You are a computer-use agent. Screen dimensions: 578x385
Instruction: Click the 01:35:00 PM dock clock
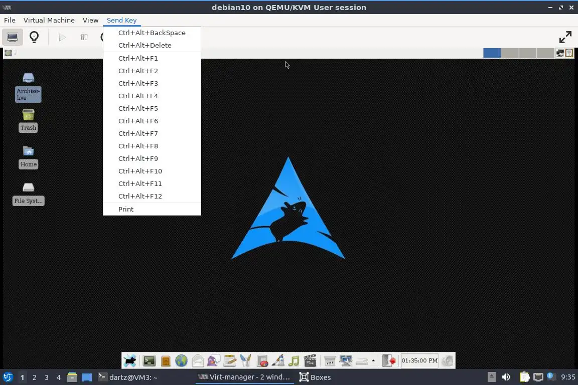pos(419,360)
